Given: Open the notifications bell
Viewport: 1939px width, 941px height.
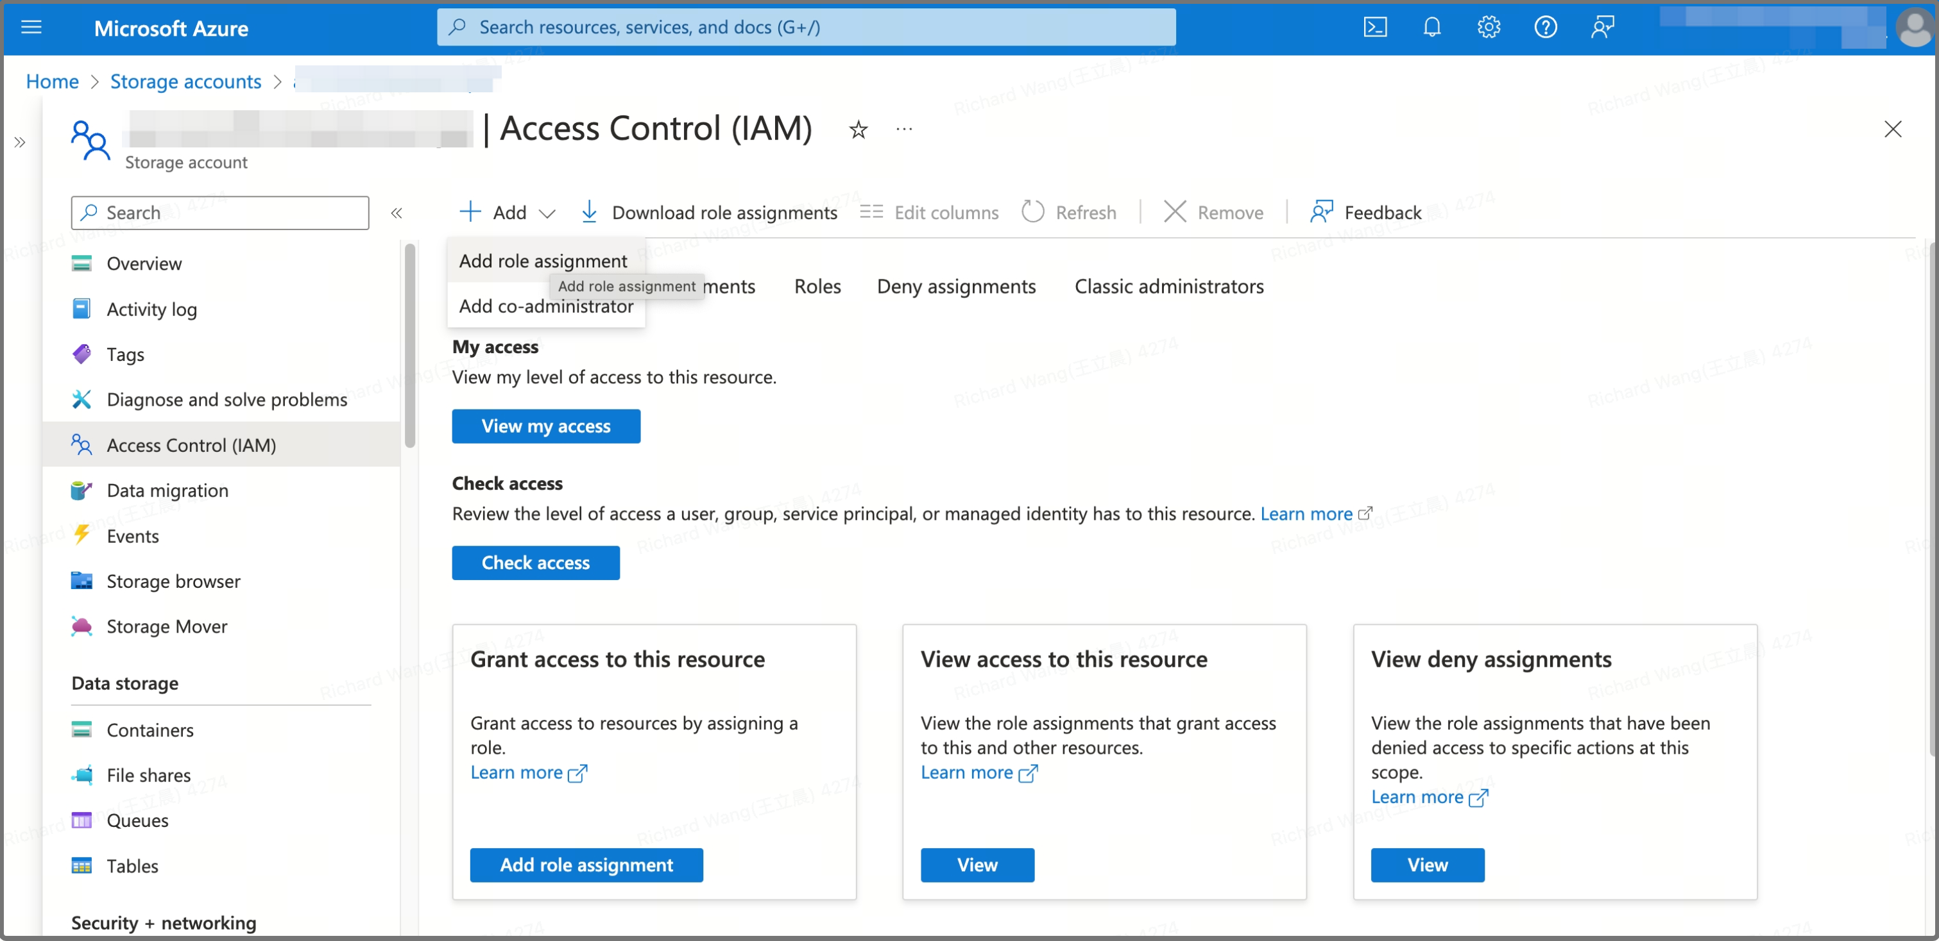Looking at the screenshot, I should (x=1431, y=28).
